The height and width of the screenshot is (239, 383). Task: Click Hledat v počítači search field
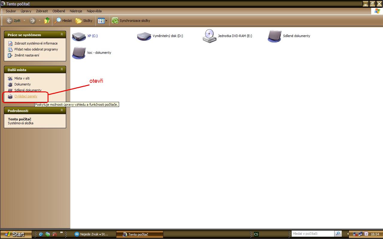pos(313,234)
